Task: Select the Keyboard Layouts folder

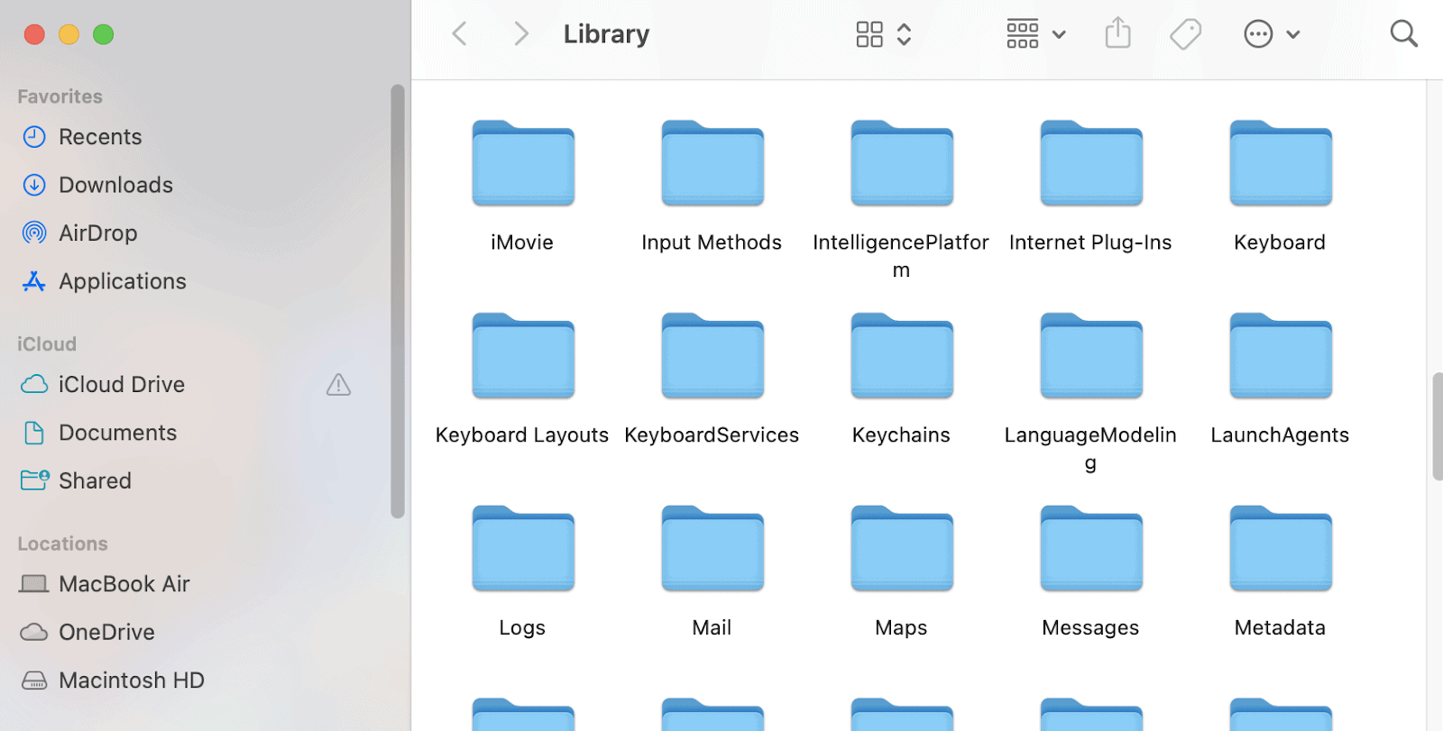Action: (523, 357)
